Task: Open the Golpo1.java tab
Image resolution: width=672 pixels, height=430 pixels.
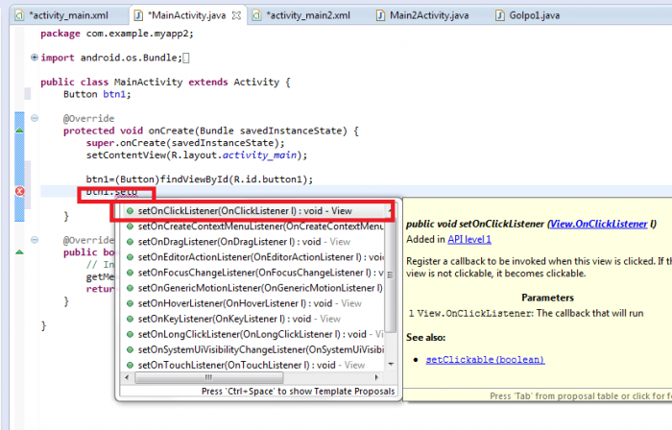Action: tap(528, 15)
